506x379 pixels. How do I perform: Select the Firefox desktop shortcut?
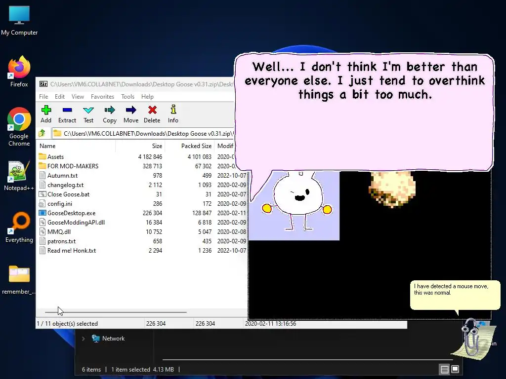click(19, 72)
